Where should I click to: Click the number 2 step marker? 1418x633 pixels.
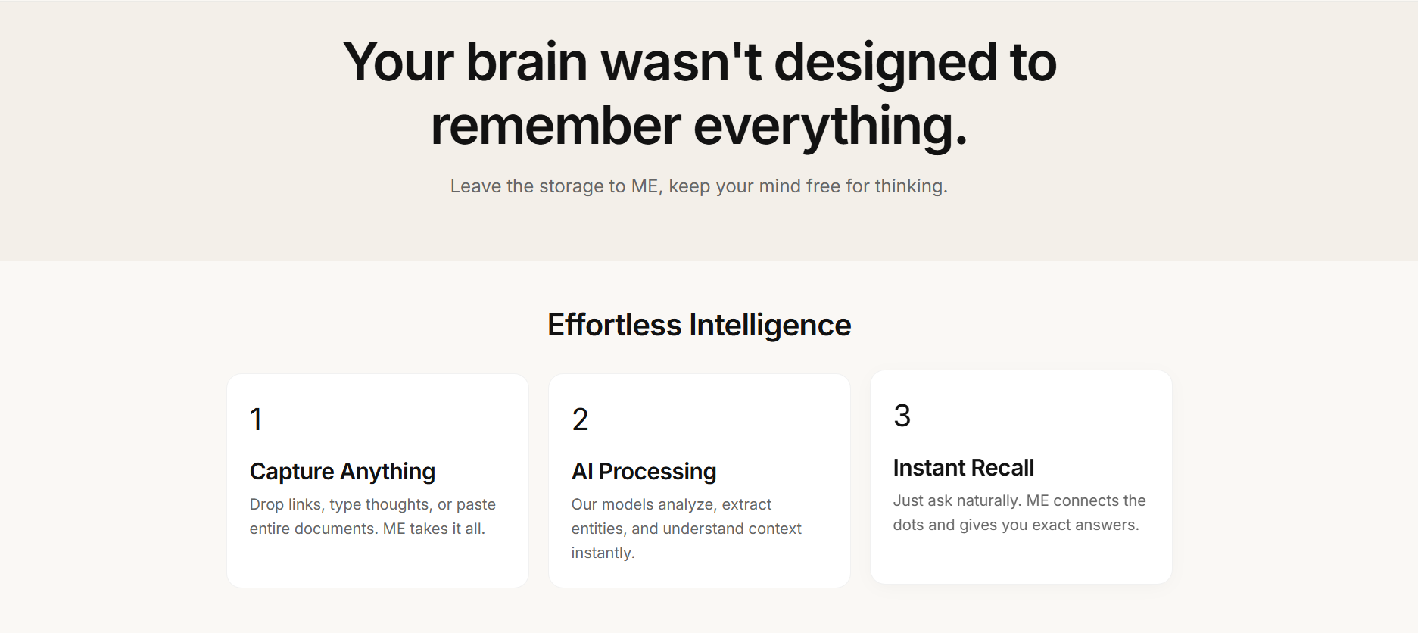(x=580, y=419)
